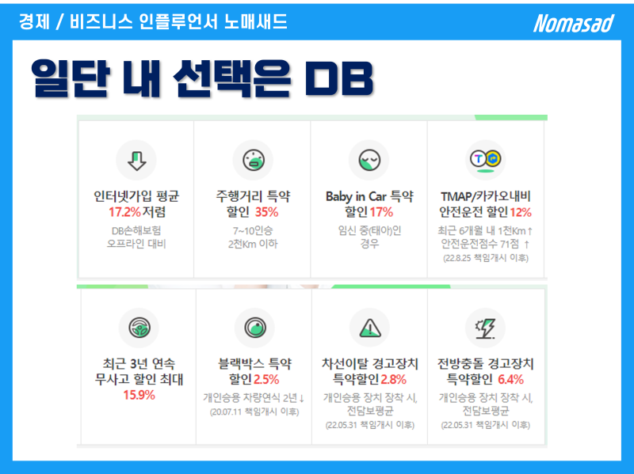The width and height of the screenshot is (634, 474).
Task: Click the Baby in Car face icon
Action: coord(369,161)
